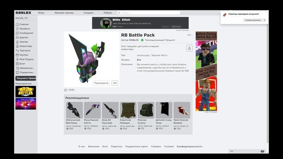
Task: Open the second event banner below RB Battles
Action: point(26,104)
